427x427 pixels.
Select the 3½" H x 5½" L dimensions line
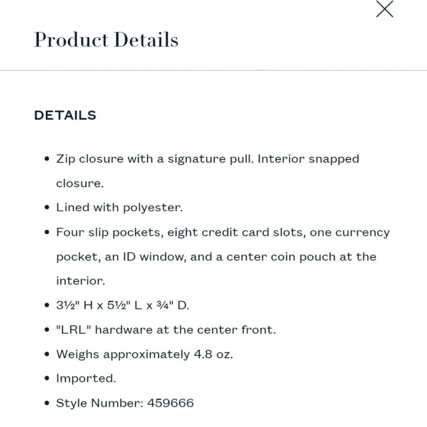tap(123, 306)
